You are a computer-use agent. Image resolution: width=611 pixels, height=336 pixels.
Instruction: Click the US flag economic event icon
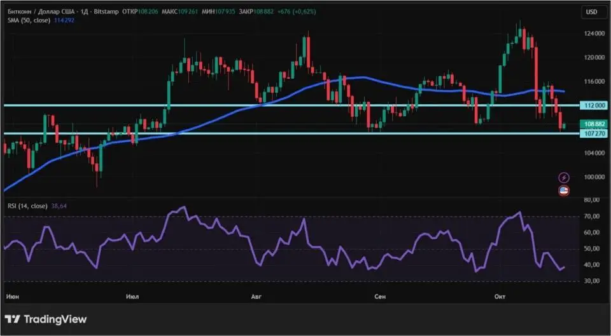(x=564, y=191)
